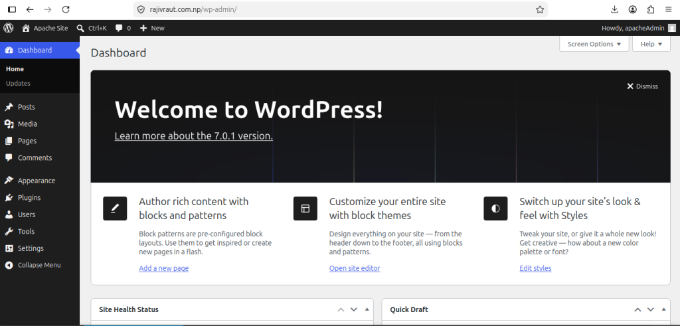
Task: Toggle the Site Health Status panel triangle
Action: [367, 309]
